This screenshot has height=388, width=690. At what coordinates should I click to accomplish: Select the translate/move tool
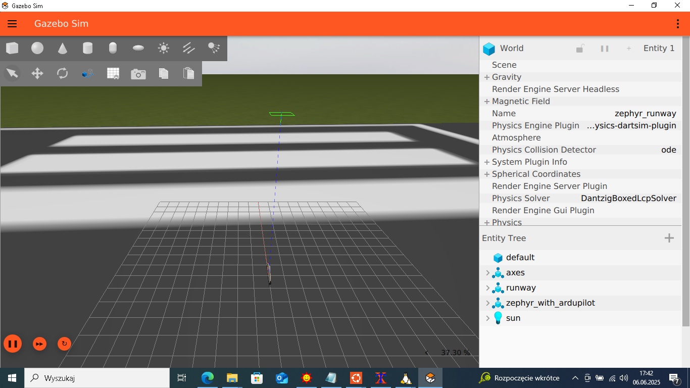point(37,73)
